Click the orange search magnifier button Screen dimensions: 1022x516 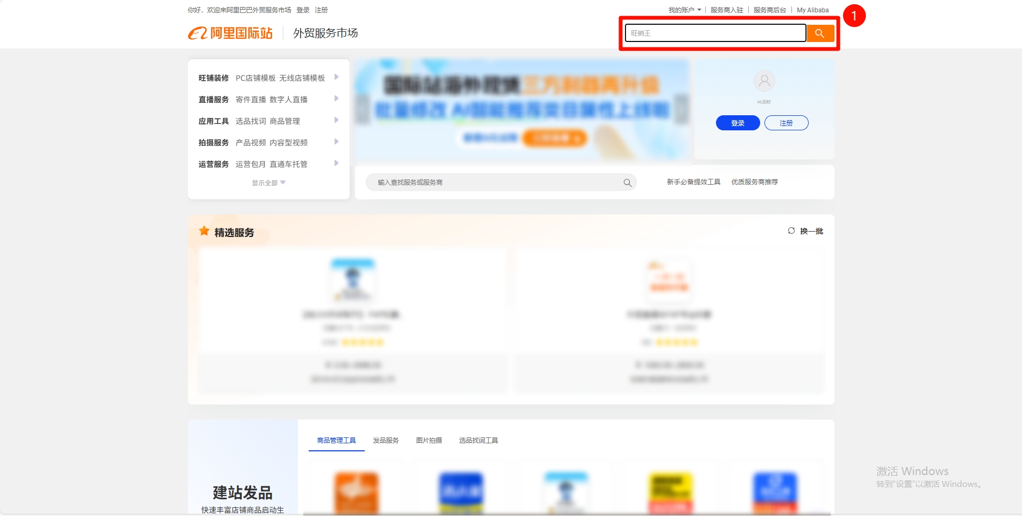click(819, 33)
